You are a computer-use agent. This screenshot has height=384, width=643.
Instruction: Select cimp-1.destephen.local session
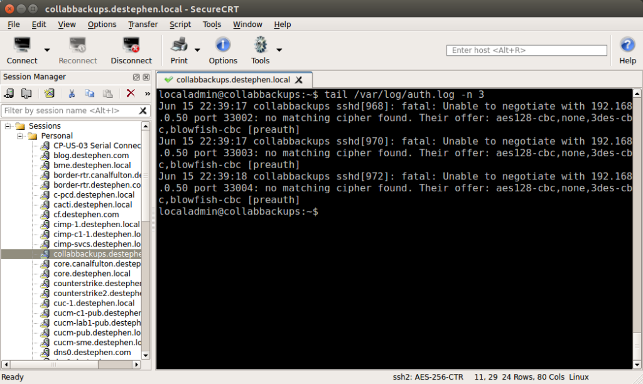tap(96, 224)
